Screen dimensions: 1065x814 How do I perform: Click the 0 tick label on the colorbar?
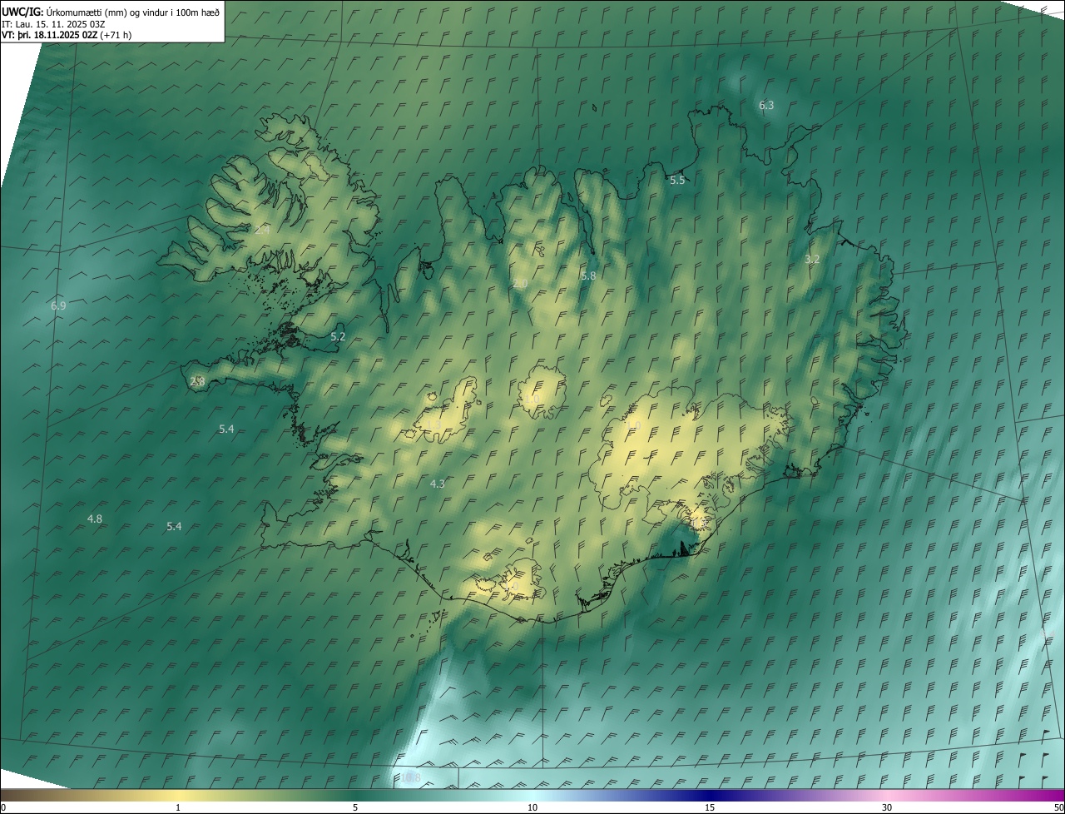(3, 807)
